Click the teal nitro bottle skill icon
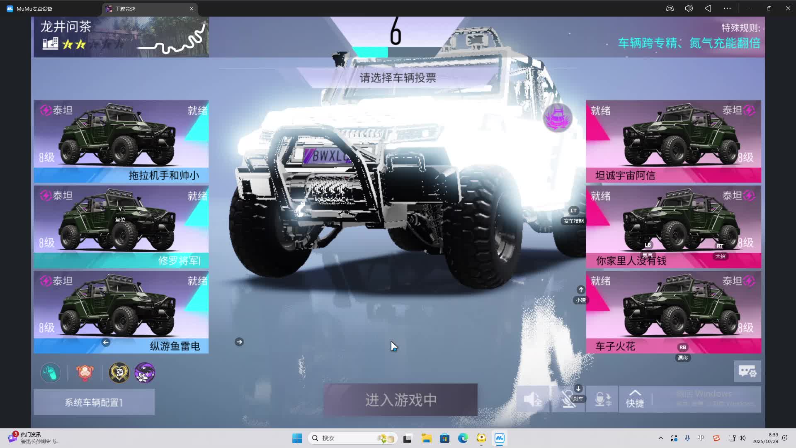 click(51, 373)
